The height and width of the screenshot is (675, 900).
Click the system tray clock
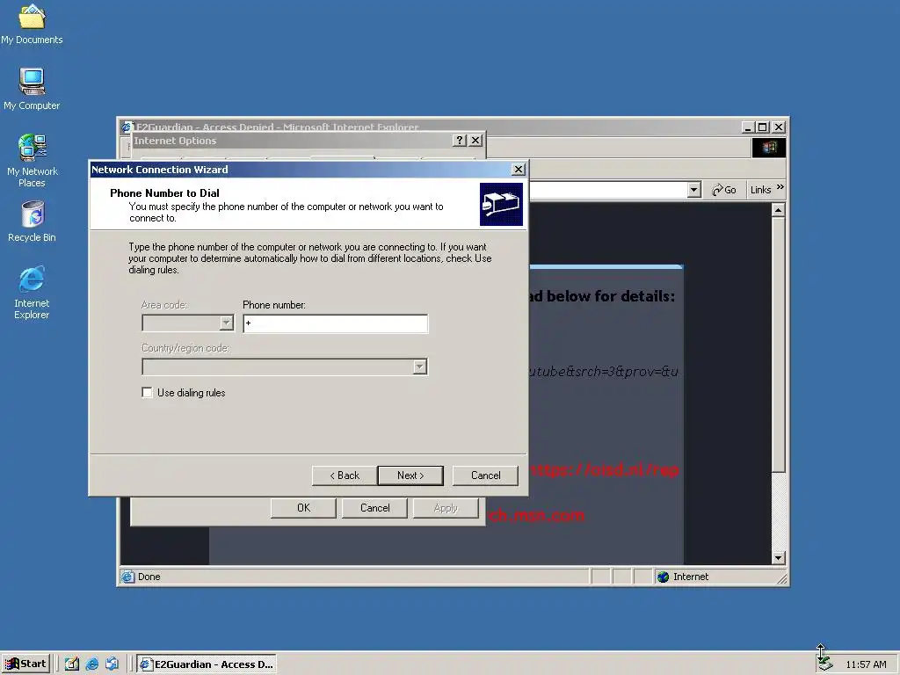866,664
